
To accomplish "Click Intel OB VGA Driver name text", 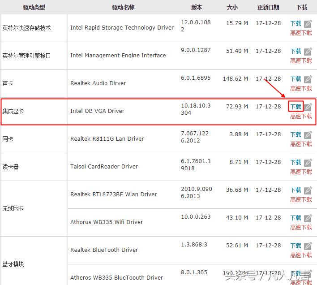I will click(97, 111).
